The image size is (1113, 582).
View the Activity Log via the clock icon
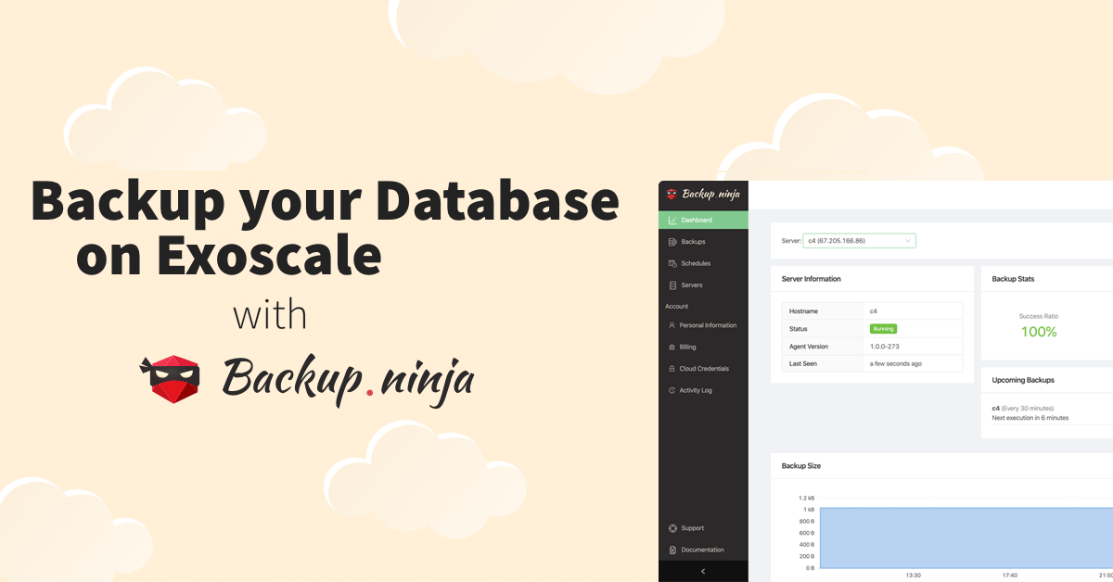pyautogui.click(x=672, y=390)
